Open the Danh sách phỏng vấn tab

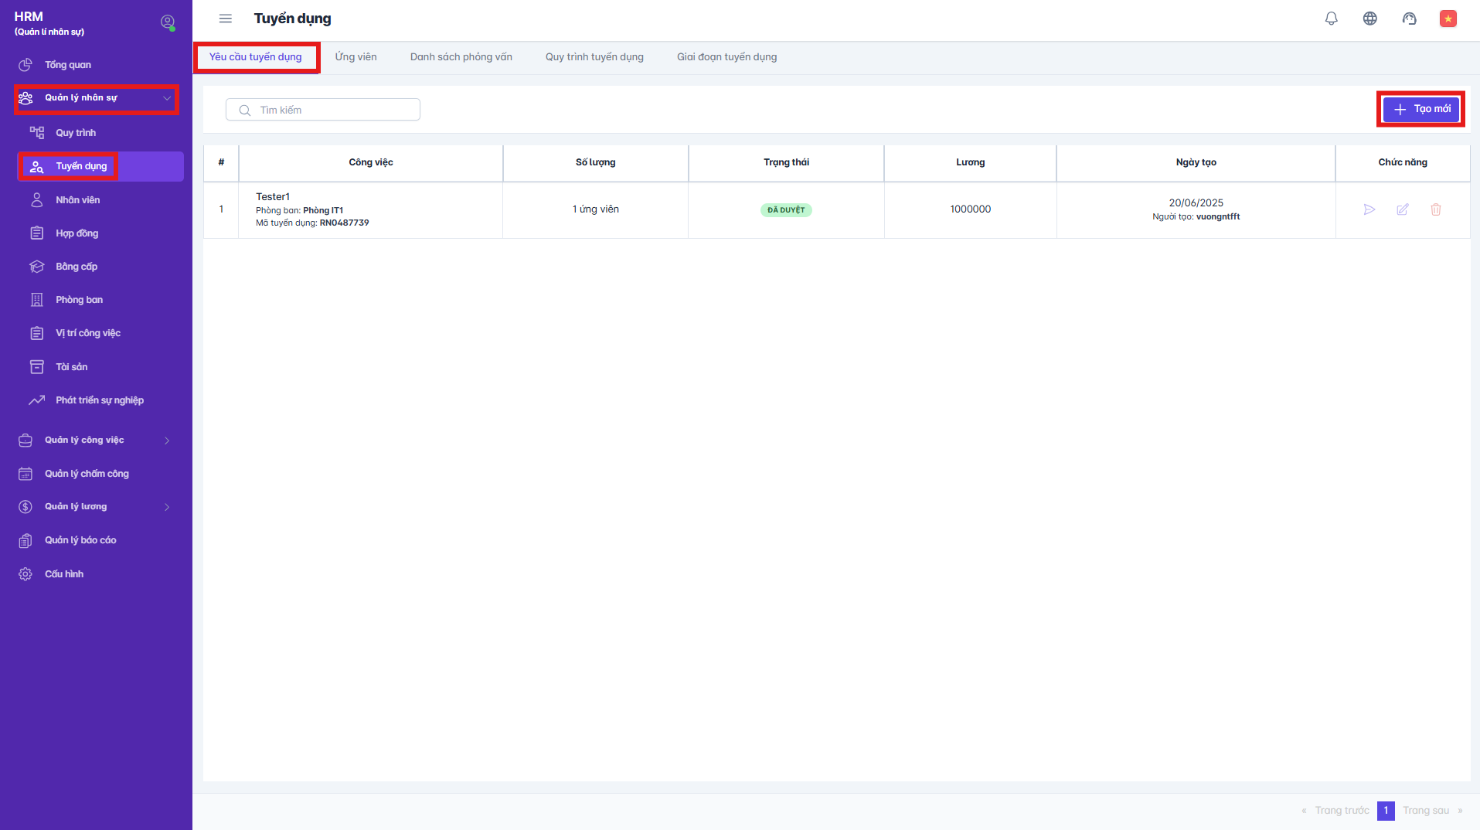click(461, 57)
